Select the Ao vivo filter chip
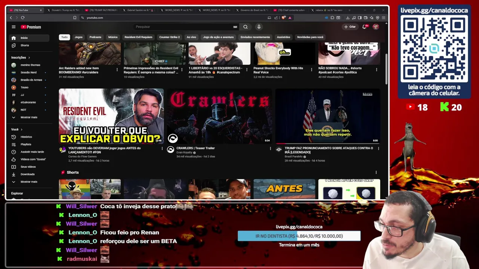 [x=191, y=37]
